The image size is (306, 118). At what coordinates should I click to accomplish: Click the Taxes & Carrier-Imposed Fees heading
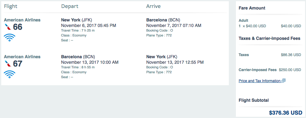[x=269, y=38]
